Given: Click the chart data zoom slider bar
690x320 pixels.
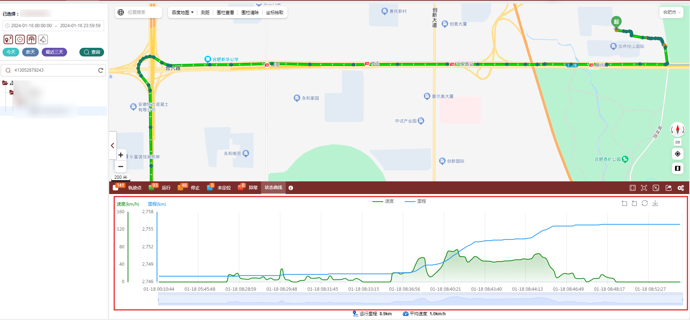Looking at the screenshot, I should point(421,300).
